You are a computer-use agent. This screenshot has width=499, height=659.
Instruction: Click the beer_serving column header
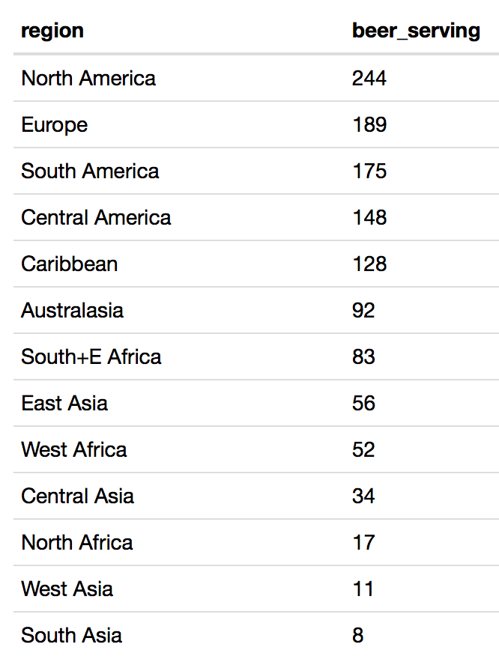(416, 31)
